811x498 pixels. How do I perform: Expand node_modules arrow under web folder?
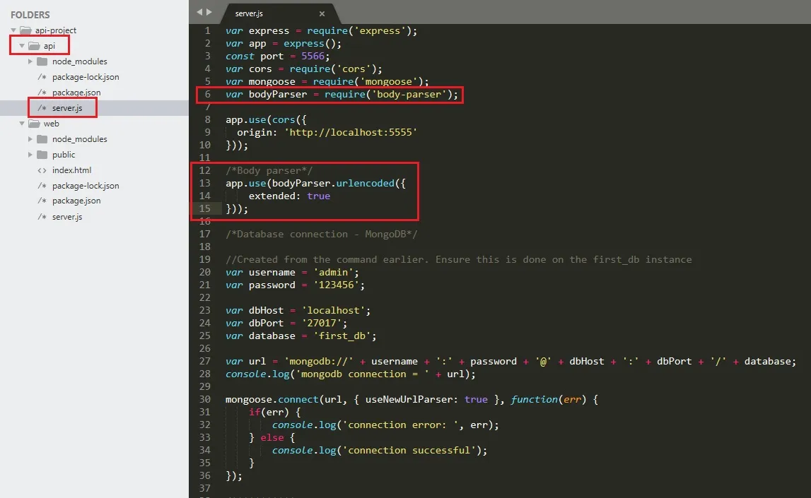30,139
